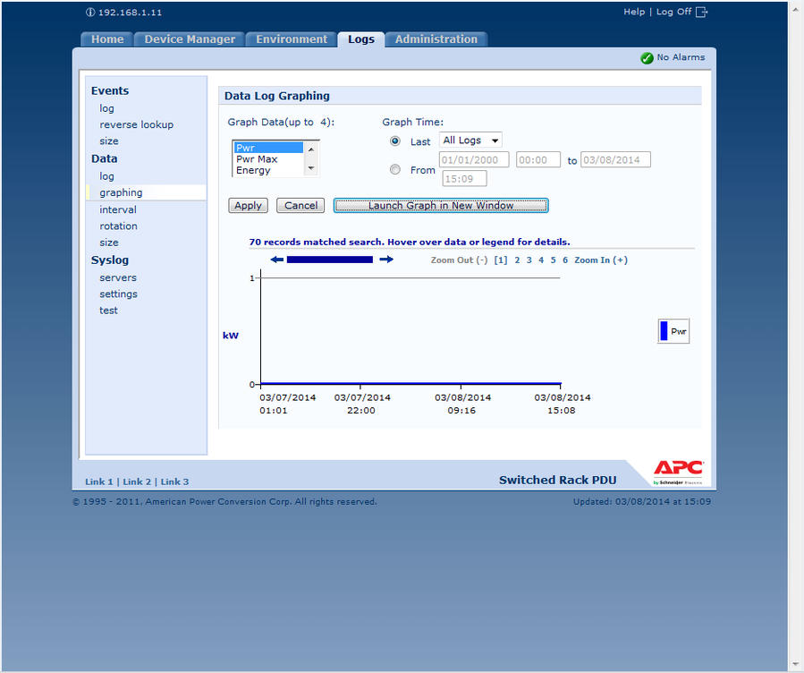Click the Log Off door icon
This screenshot has width=804, height=673.
[701, 12]
